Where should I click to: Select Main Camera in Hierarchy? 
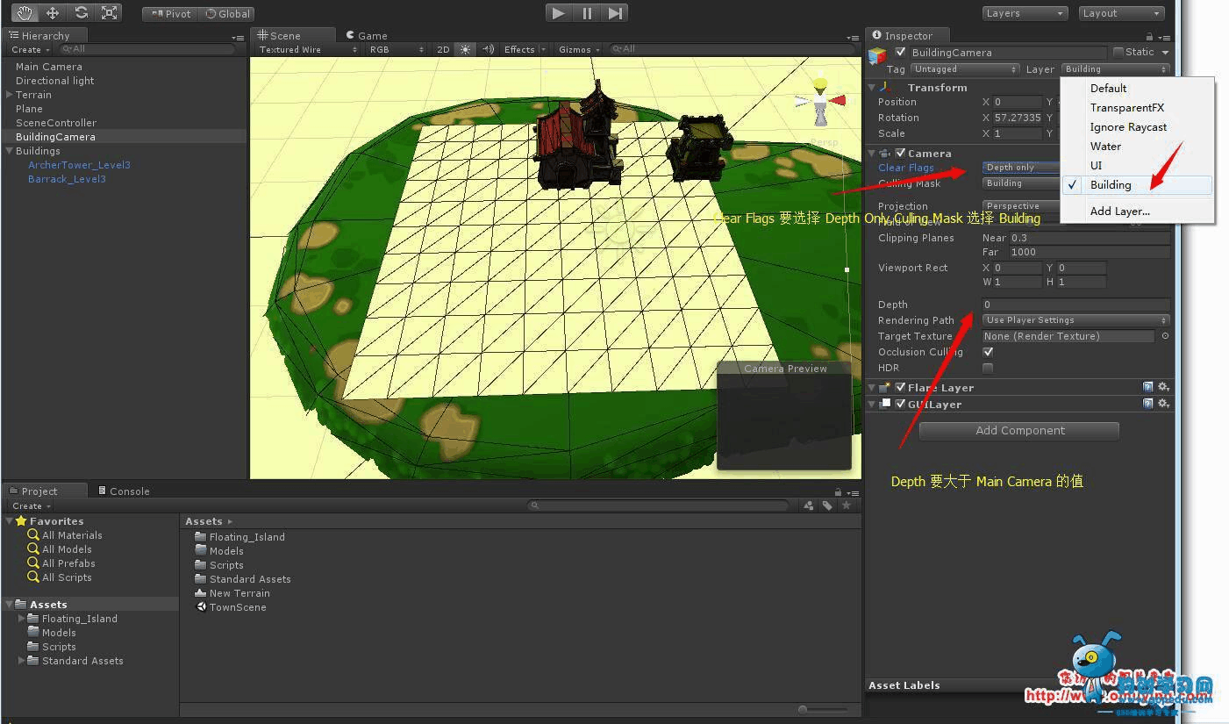click(49, 67)
